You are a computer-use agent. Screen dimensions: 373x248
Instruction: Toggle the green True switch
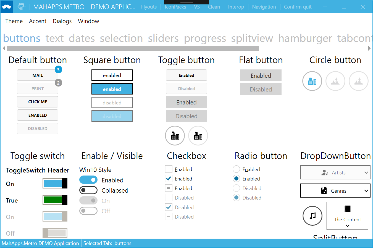point(55,200)
